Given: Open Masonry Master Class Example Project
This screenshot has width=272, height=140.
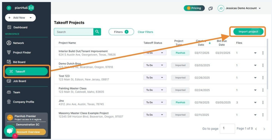Looking at the screenshot, I should [84, 113].
